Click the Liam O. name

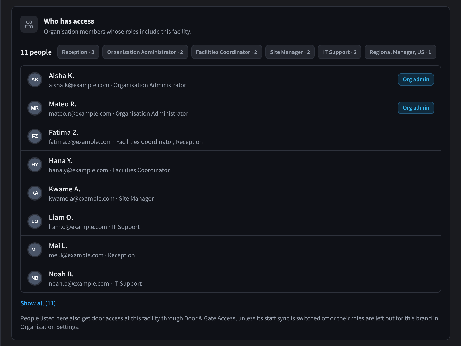point(61,217)
